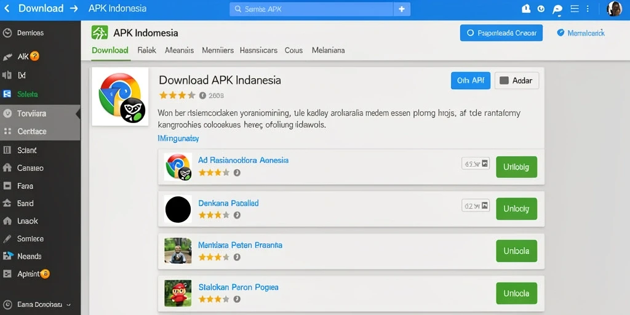Screen dimensions: 630x315
Task: Switch to the Ralak tab
Action: [x=146, y=50]
